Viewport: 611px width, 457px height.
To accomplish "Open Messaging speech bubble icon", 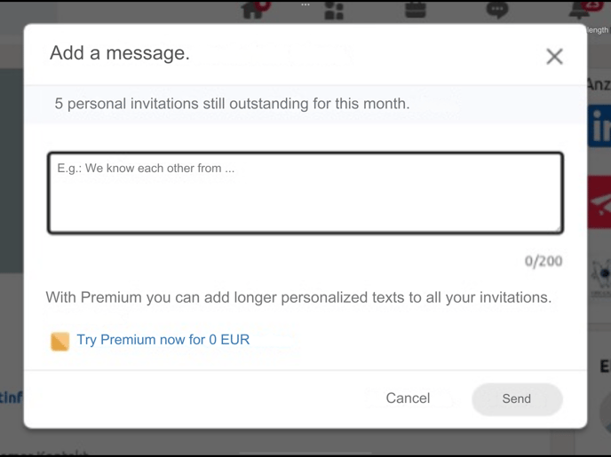I will point(496,10).
